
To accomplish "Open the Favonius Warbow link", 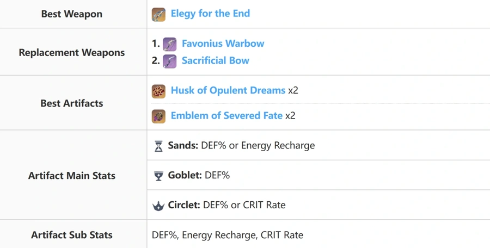I will coord(223,44).
